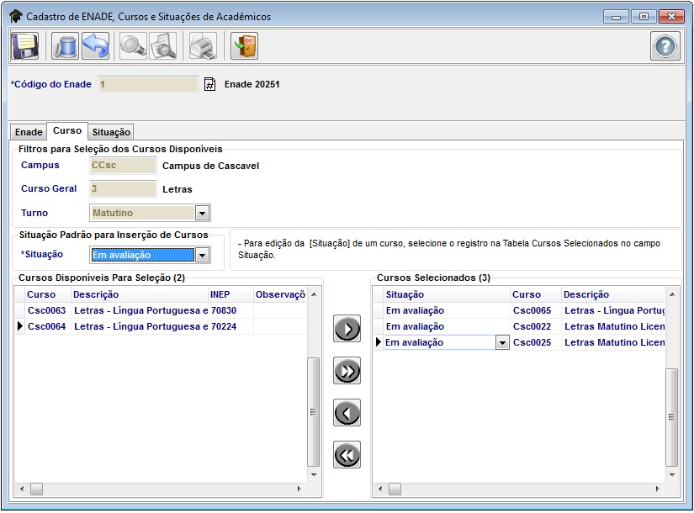The height and width of the screenshot is (513, 694).
Task: Click the Print printer icon in toolbar
Action: [x=203, y=46]
